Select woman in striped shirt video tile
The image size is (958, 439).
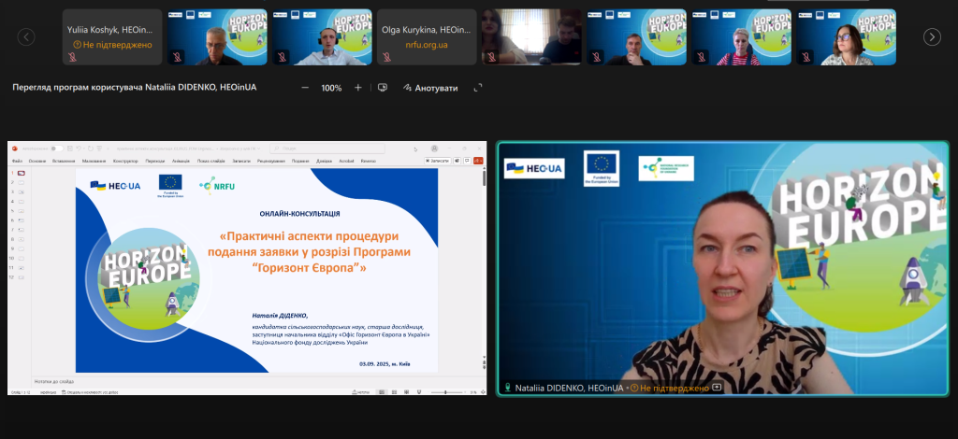coord(741,37)
